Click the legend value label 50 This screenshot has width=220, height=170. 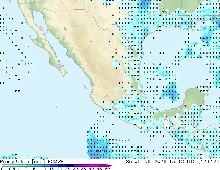107,169
